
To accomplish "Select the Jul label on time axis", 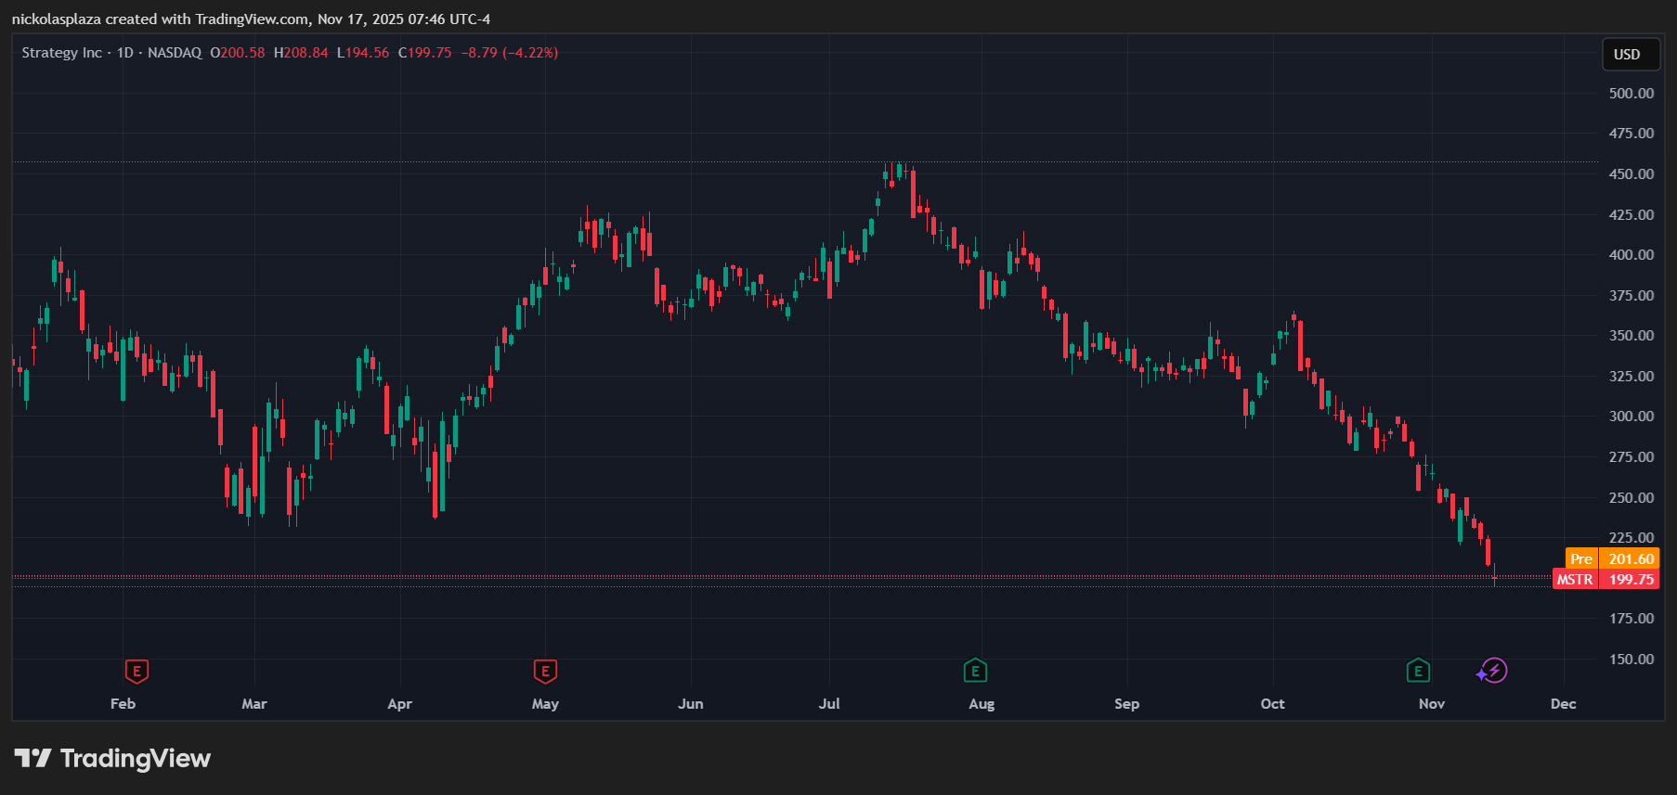I will 829,704.
